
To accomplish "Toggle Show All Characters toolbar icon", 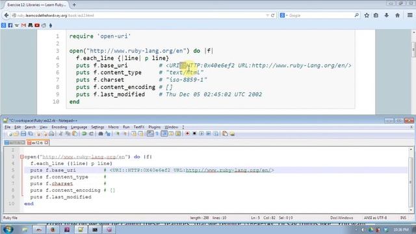I will pos(157,134).
